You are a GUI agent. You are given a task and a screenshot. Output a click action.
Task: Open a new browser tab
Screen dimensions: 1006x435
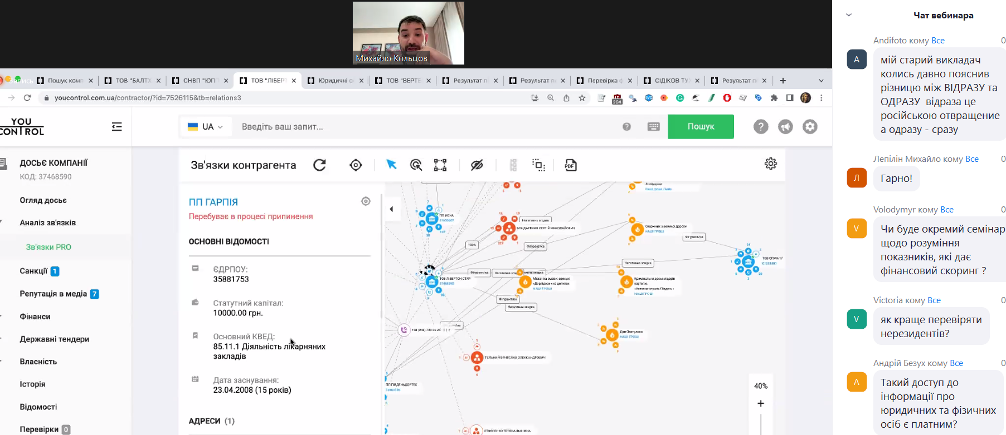tap(783, 81)
